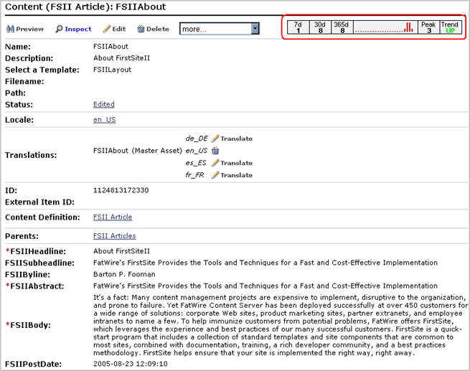Viewport: 470px width, 371px height.
Task: Open the FSII Articles parent link
Action: (x=115, y=236)
